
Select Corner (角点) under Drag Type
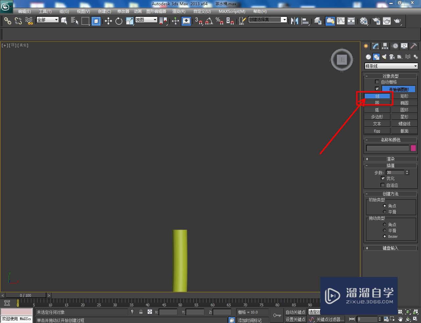click(x=384, y=224)
